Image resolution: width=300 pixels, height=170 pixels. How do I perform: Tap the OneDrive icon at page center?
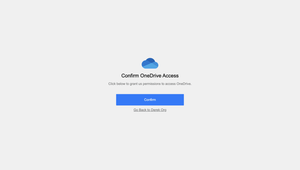click(150, 63)
